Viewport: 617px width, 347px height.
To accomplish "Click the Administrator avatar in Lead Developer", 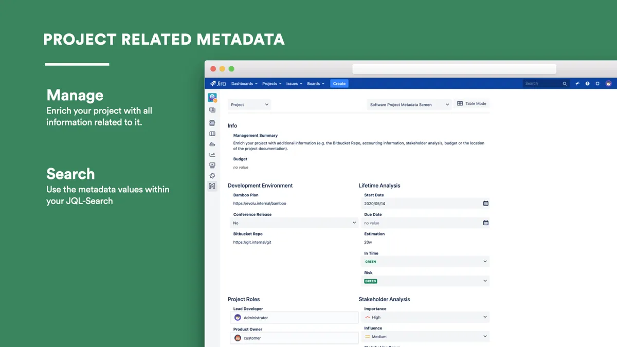I will [x=238, y=318].
